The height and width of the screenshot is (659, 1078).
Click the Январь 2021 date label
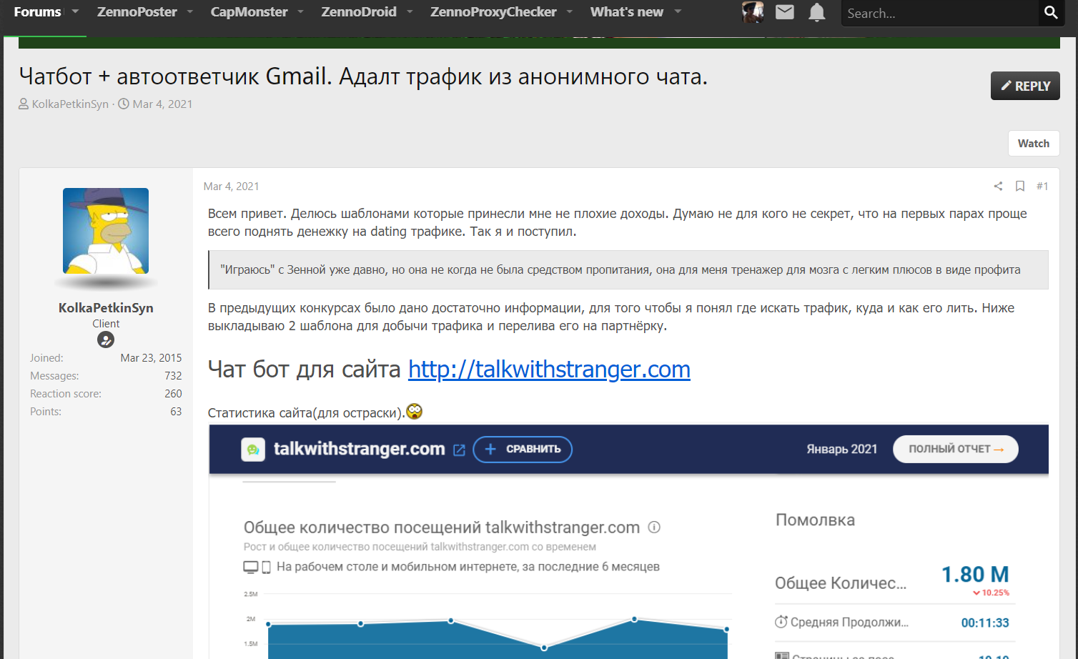[842, 450]
